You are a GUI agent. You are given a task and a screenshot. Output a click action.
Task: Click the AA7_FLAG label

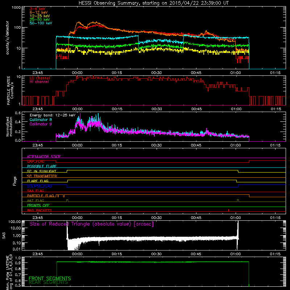36,200
